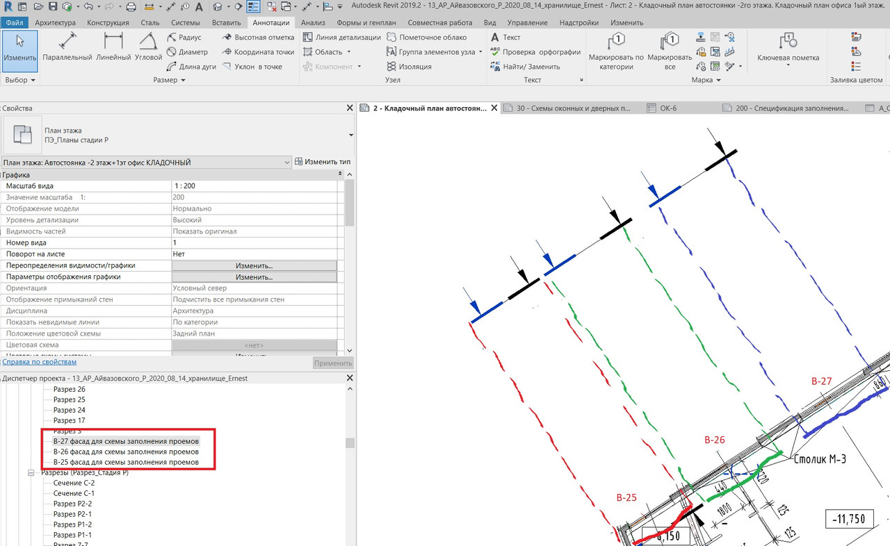
Task: Click the Маркировать все tag all tool
Action: point(670,51)
